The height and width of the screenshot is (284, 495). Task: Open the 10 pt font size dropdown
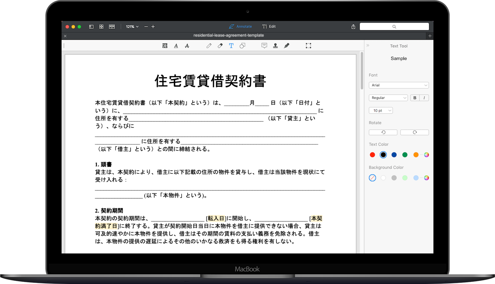tap(381, 111)
